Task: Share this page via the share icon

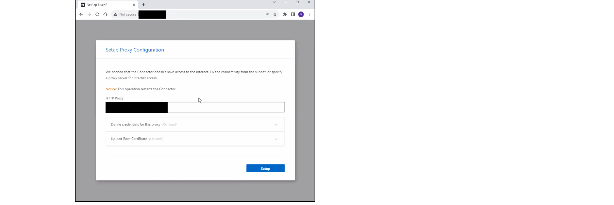Action: point(267,14)
